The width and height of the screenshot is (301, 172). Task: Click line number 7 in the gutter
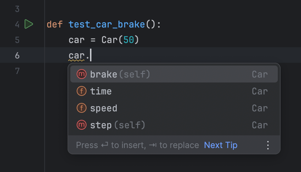point(17,71)
